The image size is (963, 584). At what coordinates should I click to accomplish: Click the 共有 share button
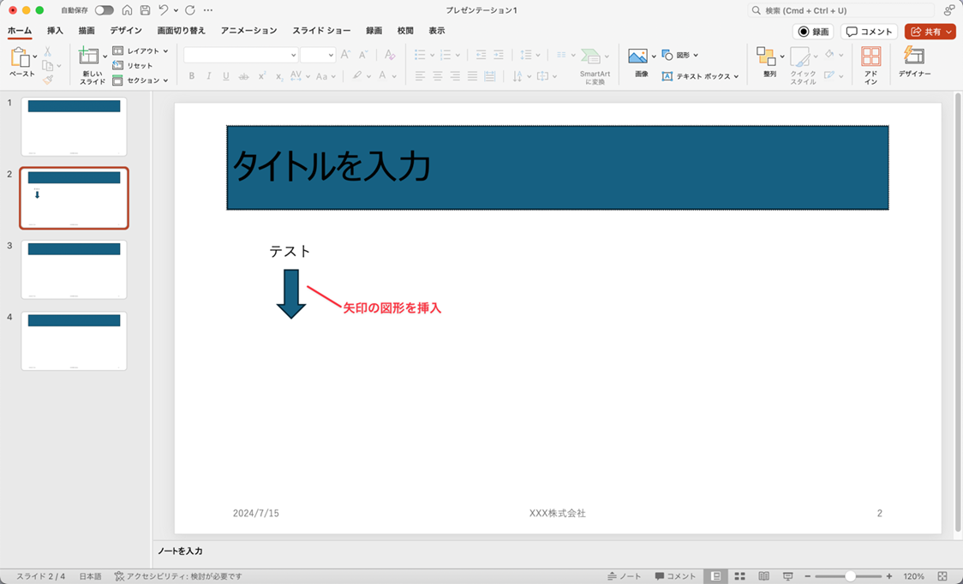pyautogui.click(x=930, y=32)
